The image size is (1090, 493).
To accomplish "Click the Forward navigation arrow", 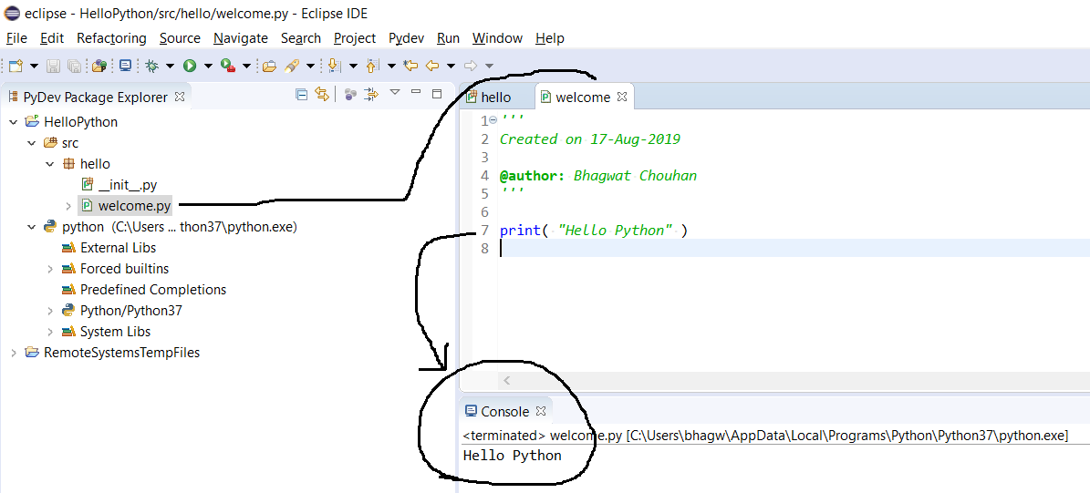I will 471,66.
